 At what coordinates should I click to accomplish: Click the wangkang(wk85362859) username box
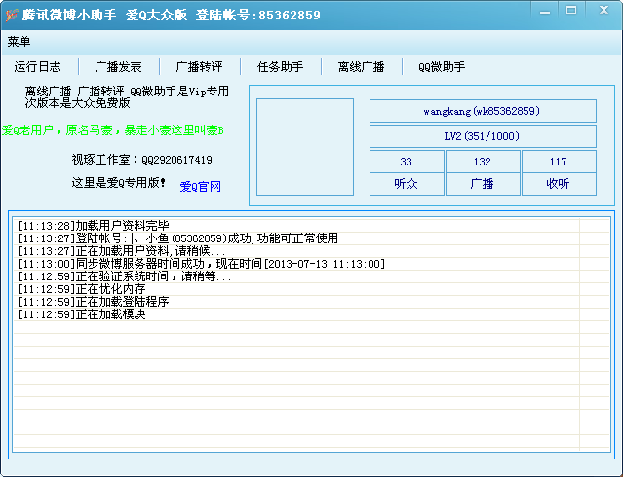(483, 111)
